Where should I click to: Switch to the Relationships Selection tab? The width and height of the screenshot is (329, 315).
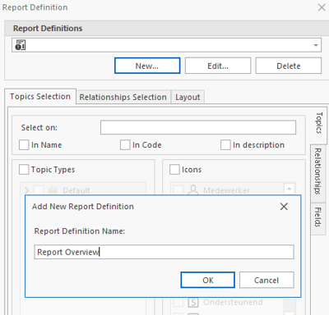[123, 97]
